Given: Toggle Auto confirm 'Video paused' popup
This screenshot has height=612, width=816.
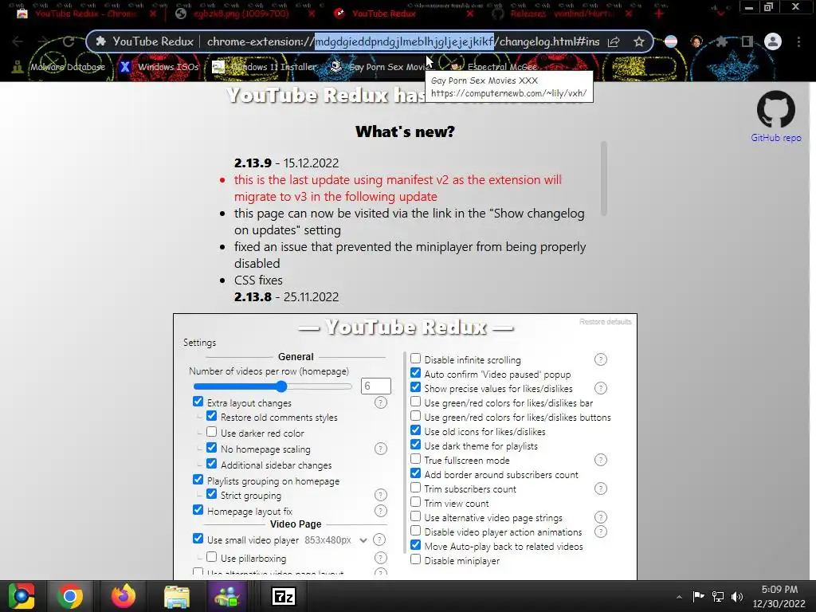Looking at the screenshot, I should [x=415, y=373].
